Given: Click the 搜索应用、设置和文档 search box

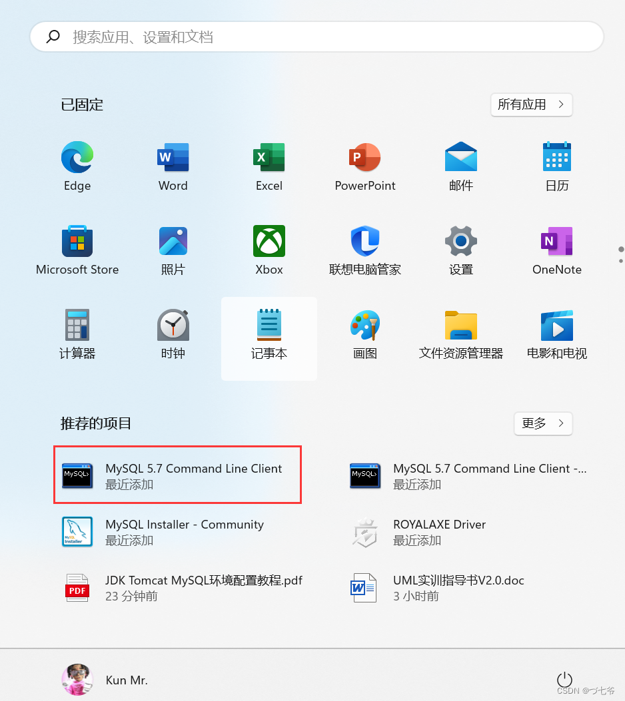Looking at the screenshot, I should pos(316,37).
